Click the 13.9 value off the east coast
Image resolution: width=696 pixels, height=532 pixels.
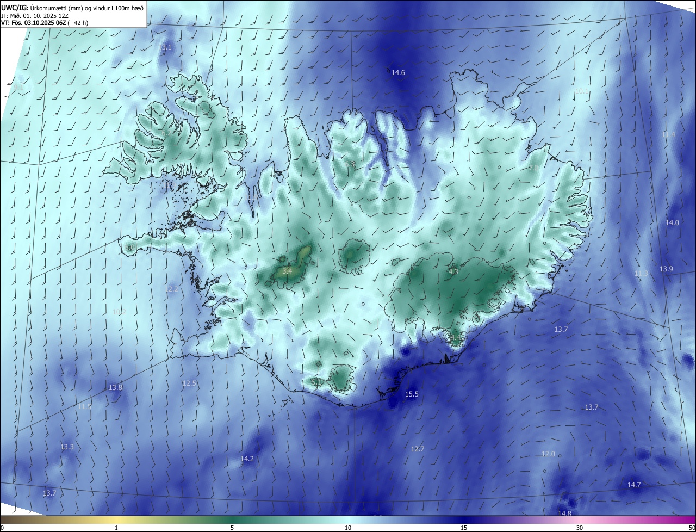tap(666, 269)
